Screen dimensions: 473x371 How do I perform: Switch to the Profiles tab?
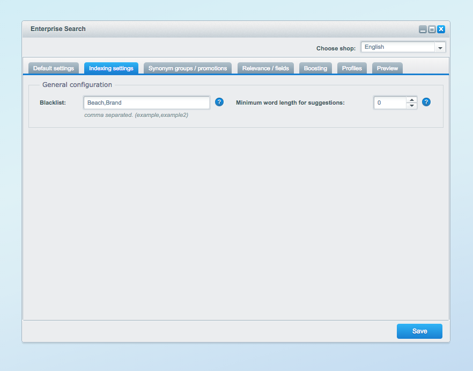[352, 68]
